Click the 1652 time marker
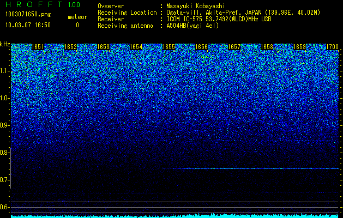 point(71,47)
